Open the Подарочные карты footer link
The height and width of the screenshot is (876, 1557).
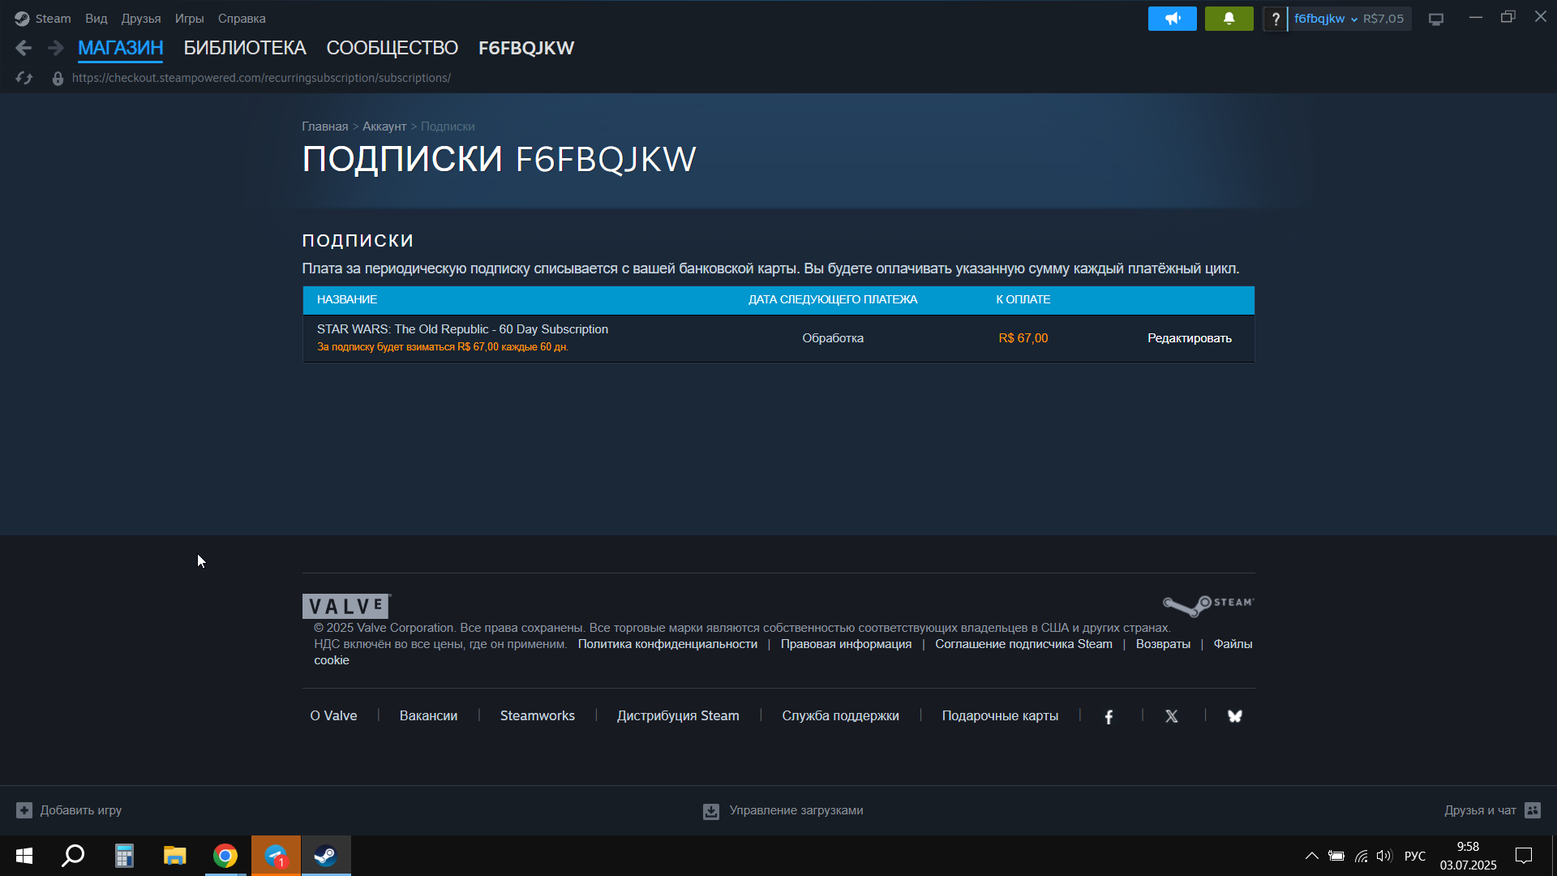pyautogui.click(x=1000, y=716)
